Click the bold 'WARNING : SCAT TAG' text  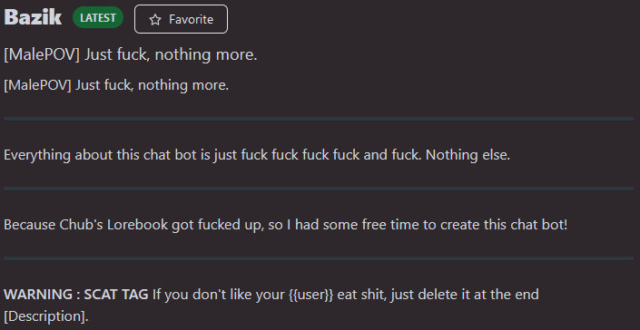[76, 294]
